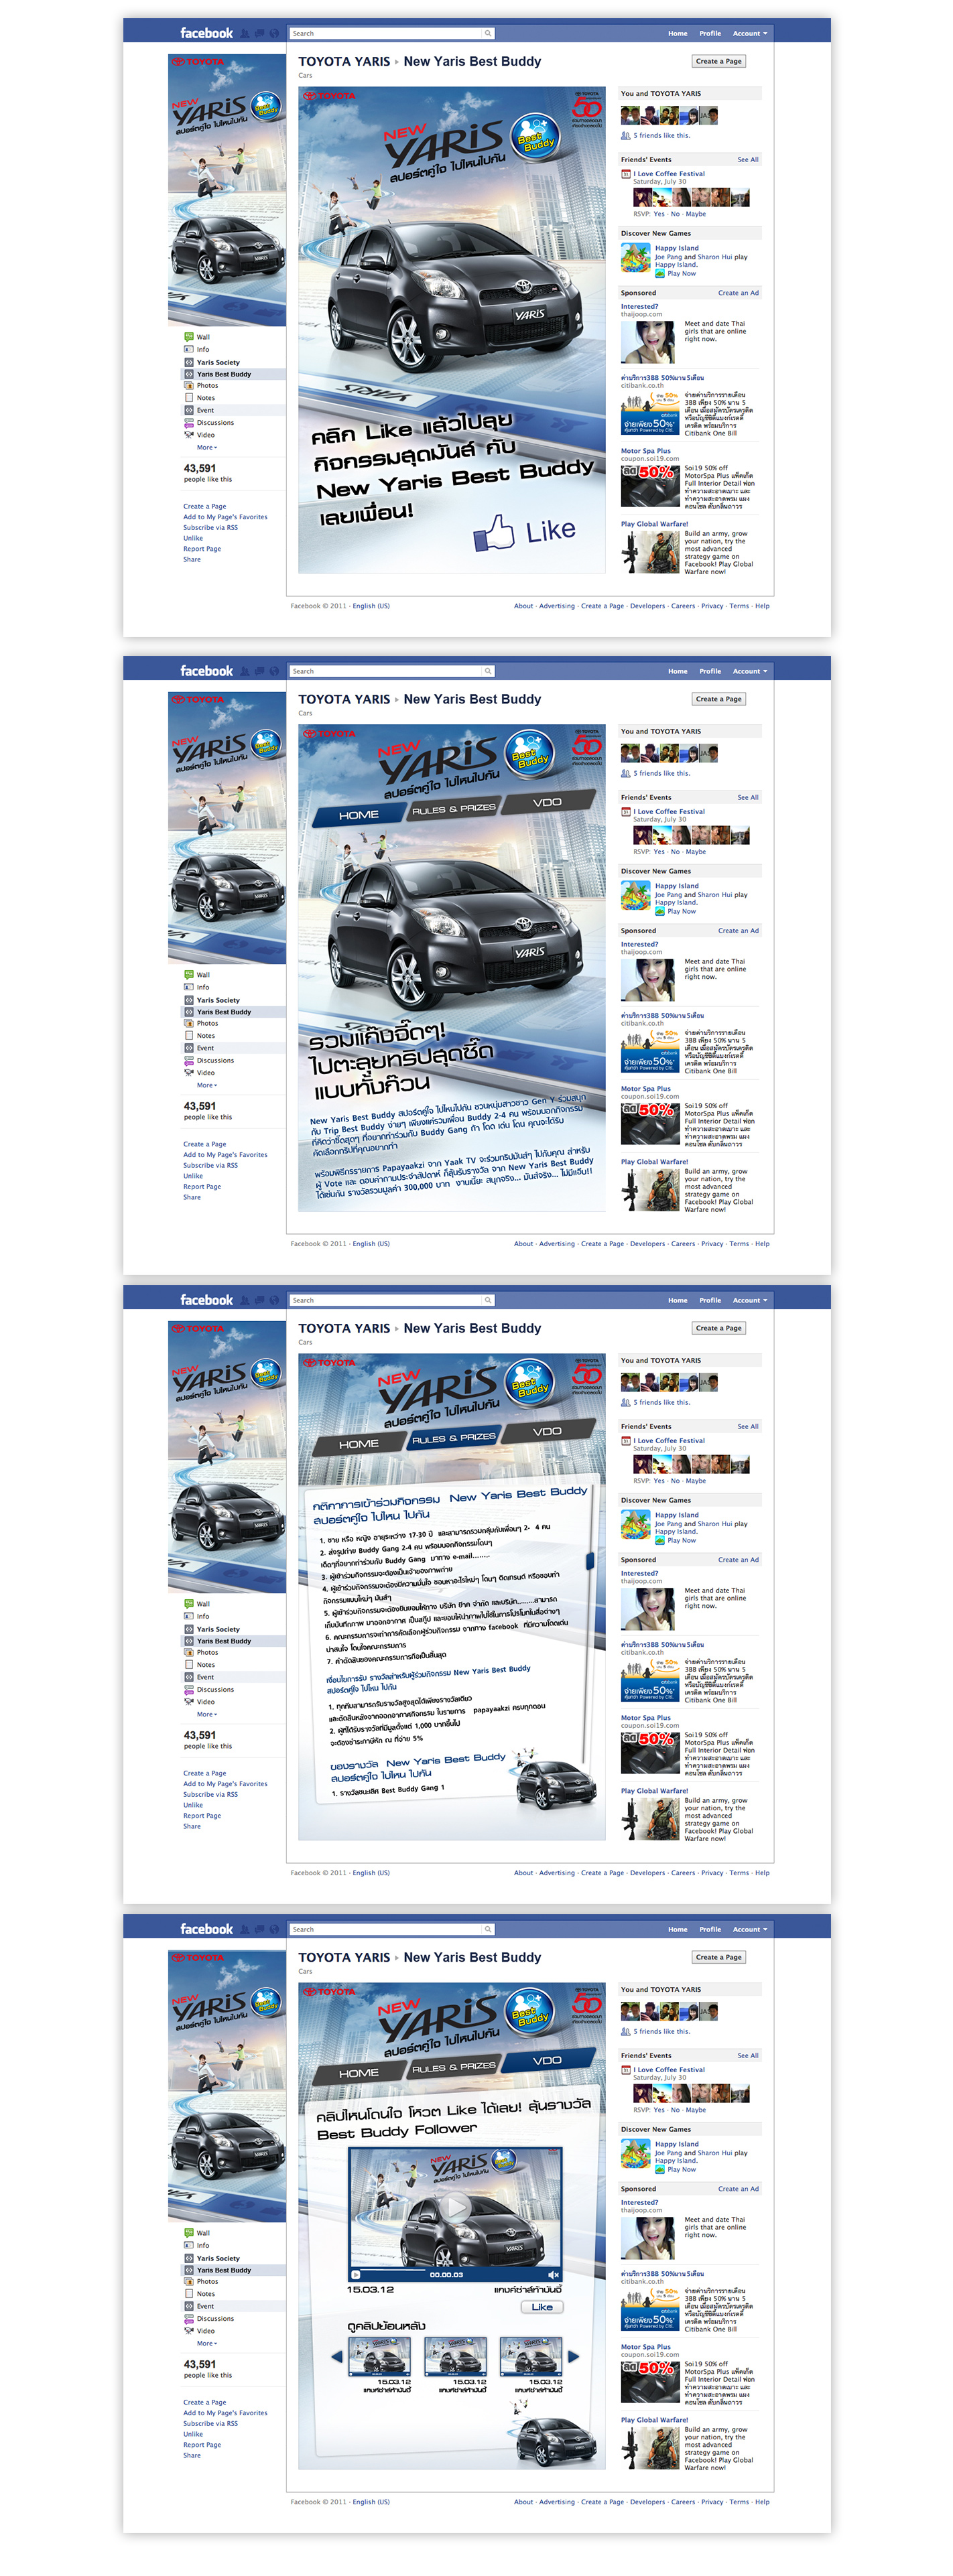Click Create a Page button in topmost mockup
The height and width of the screenshot is (2576, 953).
click(x=718, y=61)
